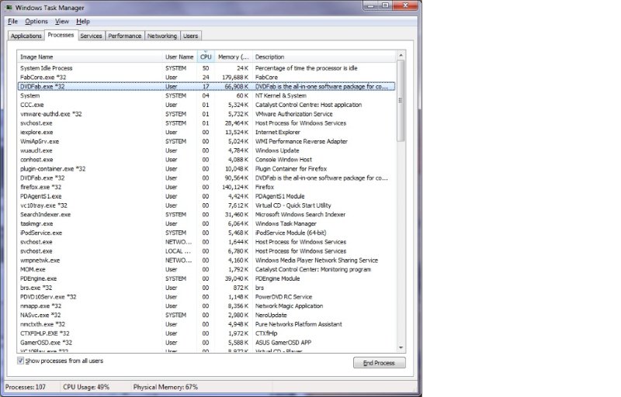Open the Help menu
621x397 pixels.
point(83,22)
